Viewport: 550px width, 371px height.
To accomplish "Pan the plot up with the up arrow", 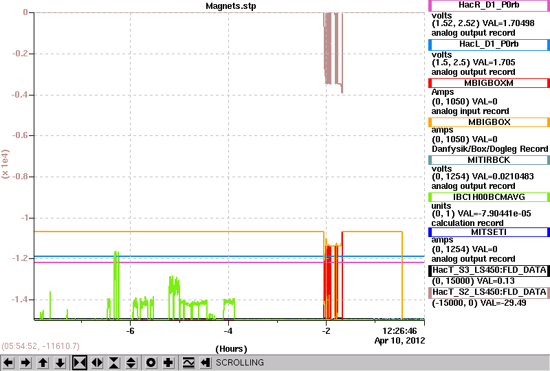I will (x=43, y=363).
